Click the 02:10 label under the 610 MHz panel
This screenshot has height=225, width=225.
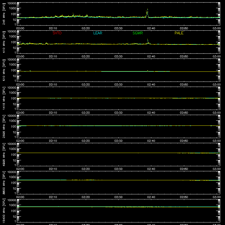[x=53, y=85]
